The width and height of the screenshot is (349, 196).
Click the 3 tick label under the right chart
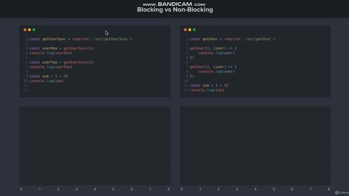237,189
